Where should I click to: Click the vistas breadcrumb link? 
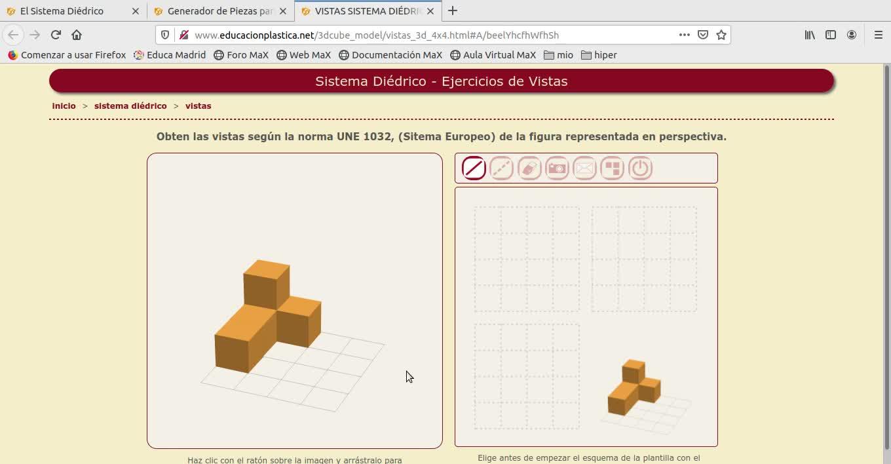pos(198,106)
